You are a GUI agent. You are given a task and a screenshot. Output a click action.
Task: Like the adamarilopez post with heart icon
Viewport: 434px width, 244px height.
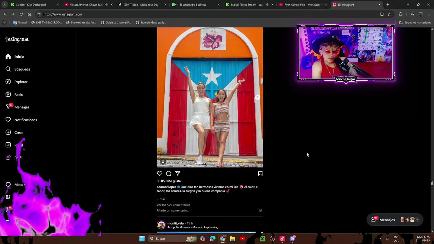coord(159,174)
